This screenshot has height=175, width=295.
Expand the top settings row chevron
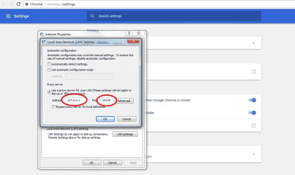coord(254,43)
